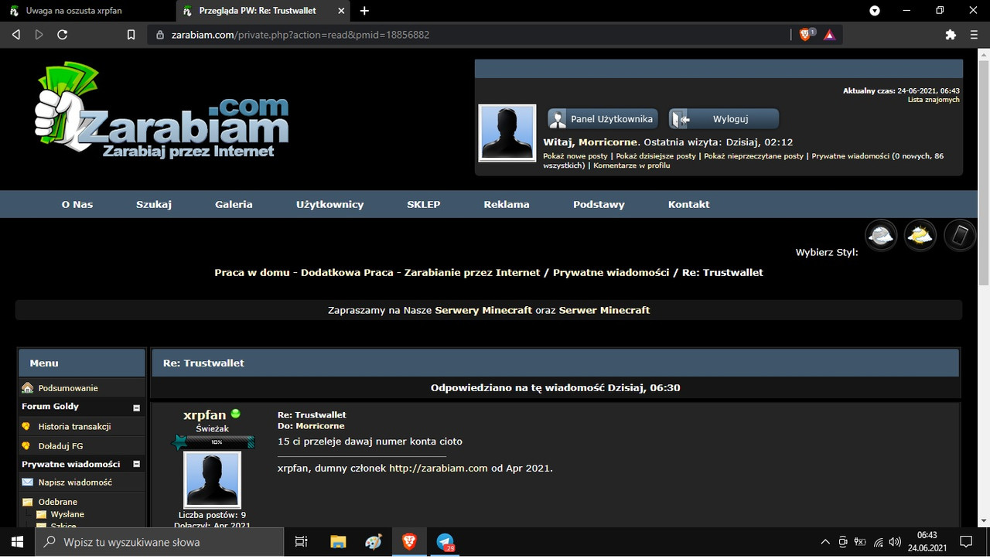The width and height of the screenshot is (990, 559).
Task: Open Lista znajomych link
Action: pos(934,100)
